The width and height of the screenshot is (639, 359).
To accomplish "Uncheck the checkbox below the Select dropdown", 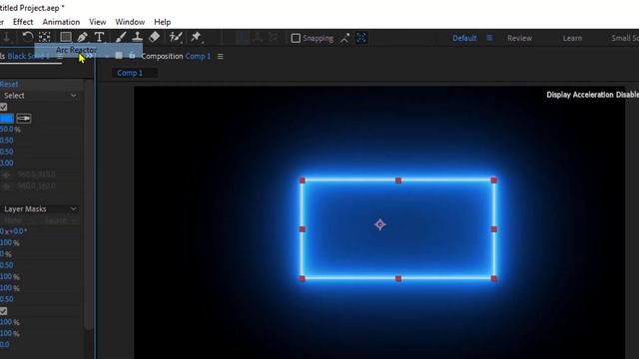I will (x=3, y=107).
